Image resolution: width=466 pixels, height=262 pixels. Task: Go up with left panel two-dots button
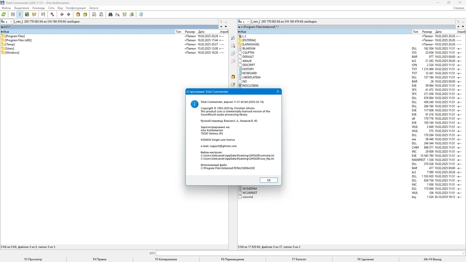pyautogui.click(x=226, y=22)
